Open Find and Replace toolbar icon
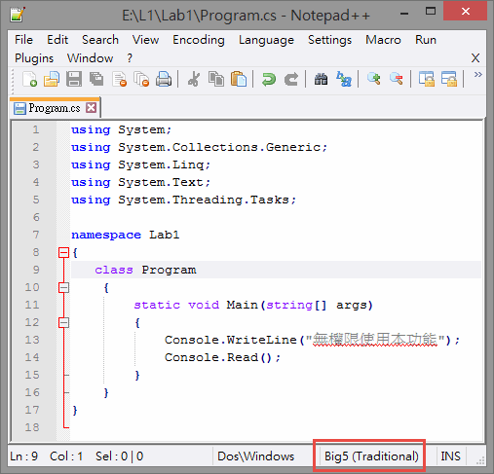The width and height of the screenshot is (494, 474). [344, 79]
